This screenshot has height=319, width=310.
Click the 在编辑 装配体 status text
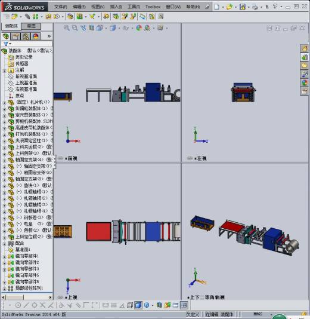point(219,314)
